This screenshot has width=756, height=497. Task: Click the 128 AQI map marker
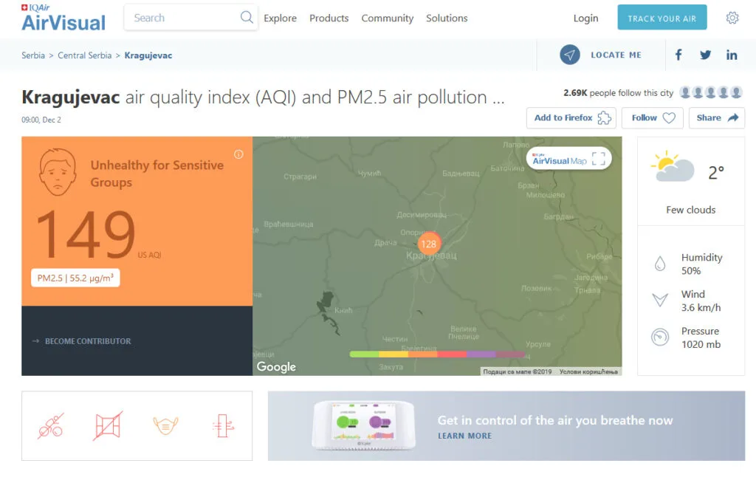(428, 243)
